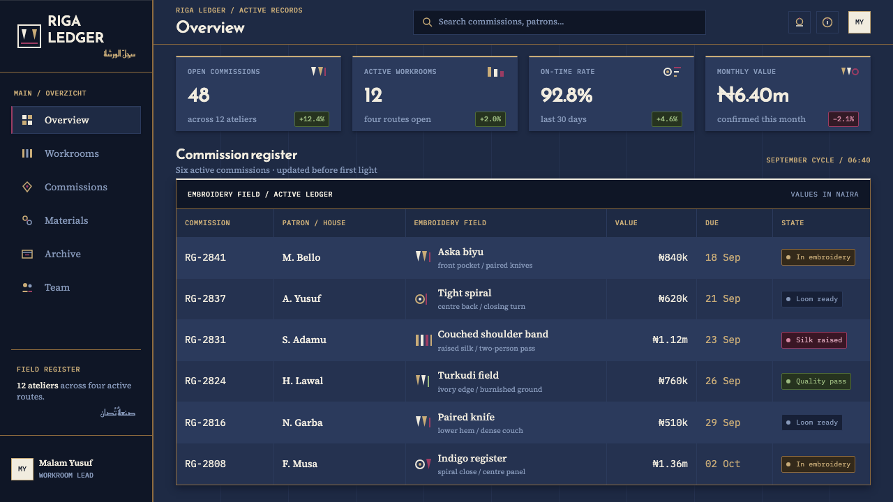Focus the search commissions, patrons field
This screenshot has width=893, height=502.
click(x=560, y=22)
